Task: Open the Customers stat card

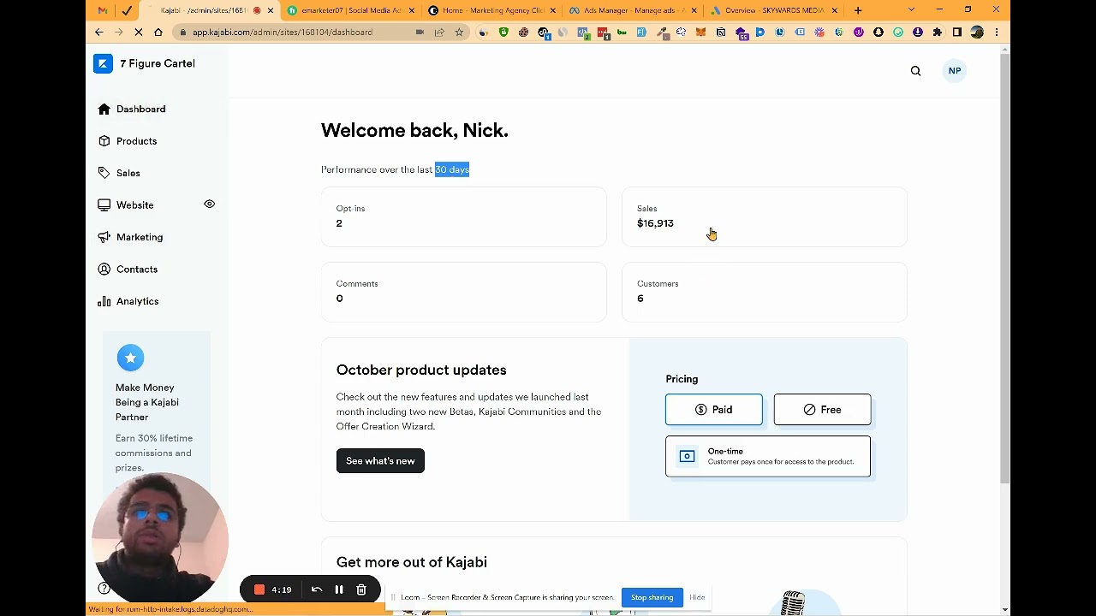Action: [x=764, y=292]
